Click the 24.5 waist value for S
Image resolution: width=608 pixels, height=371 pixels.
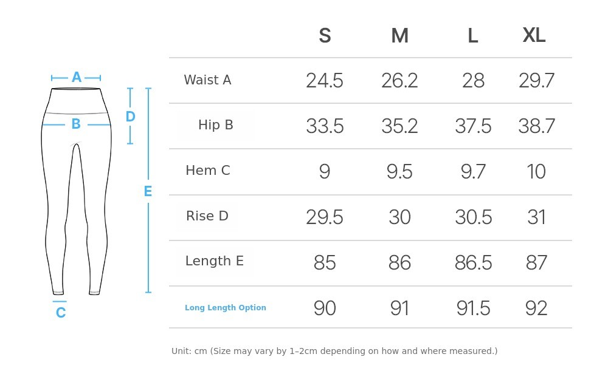coord(324,81)
